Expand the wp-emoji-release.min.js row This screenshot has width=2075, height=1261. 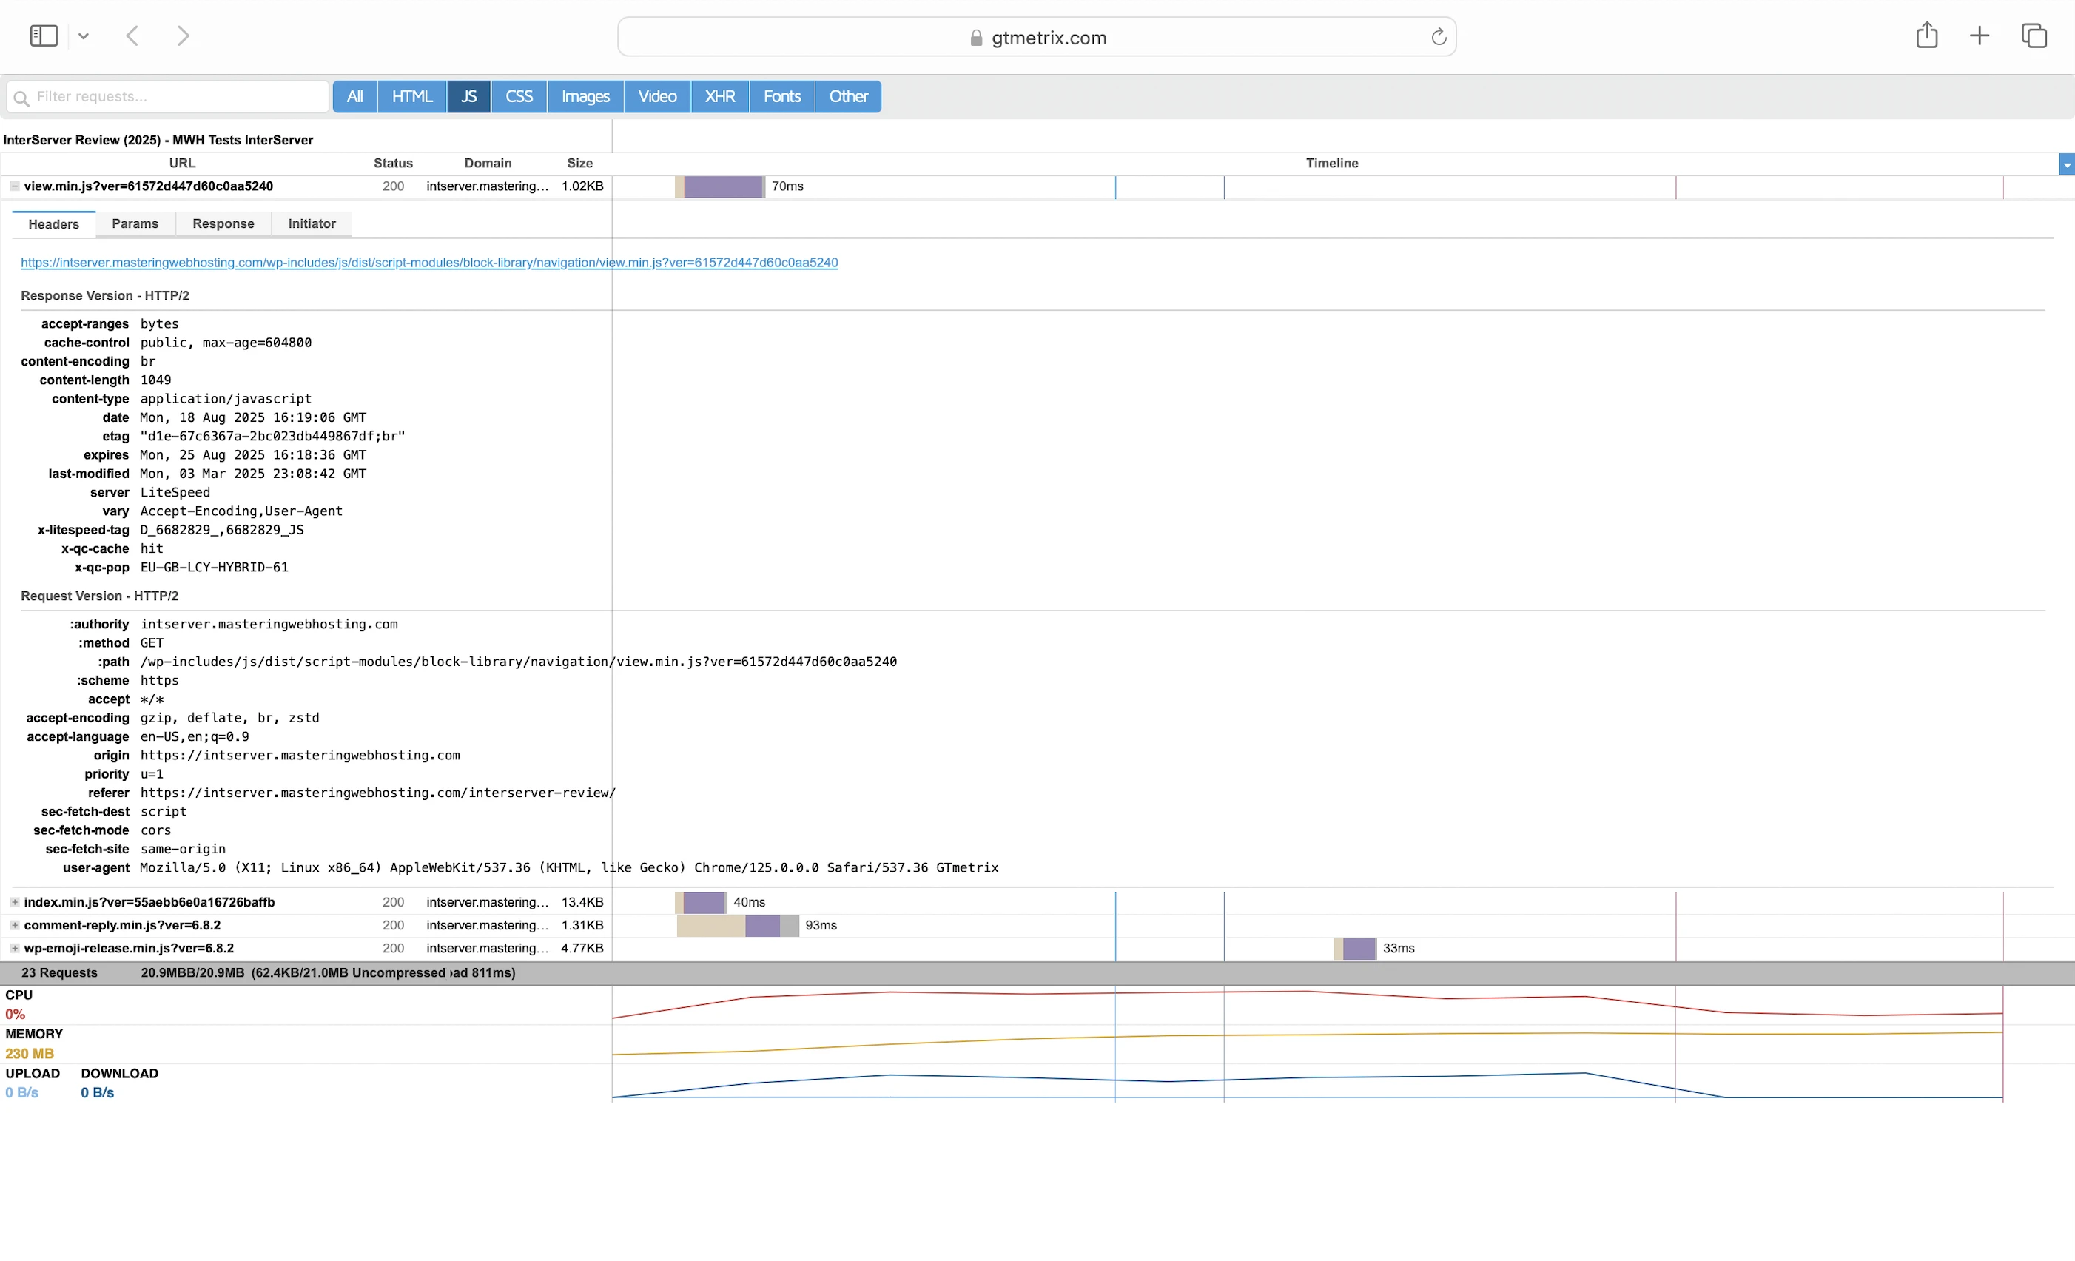coord(14,949)
